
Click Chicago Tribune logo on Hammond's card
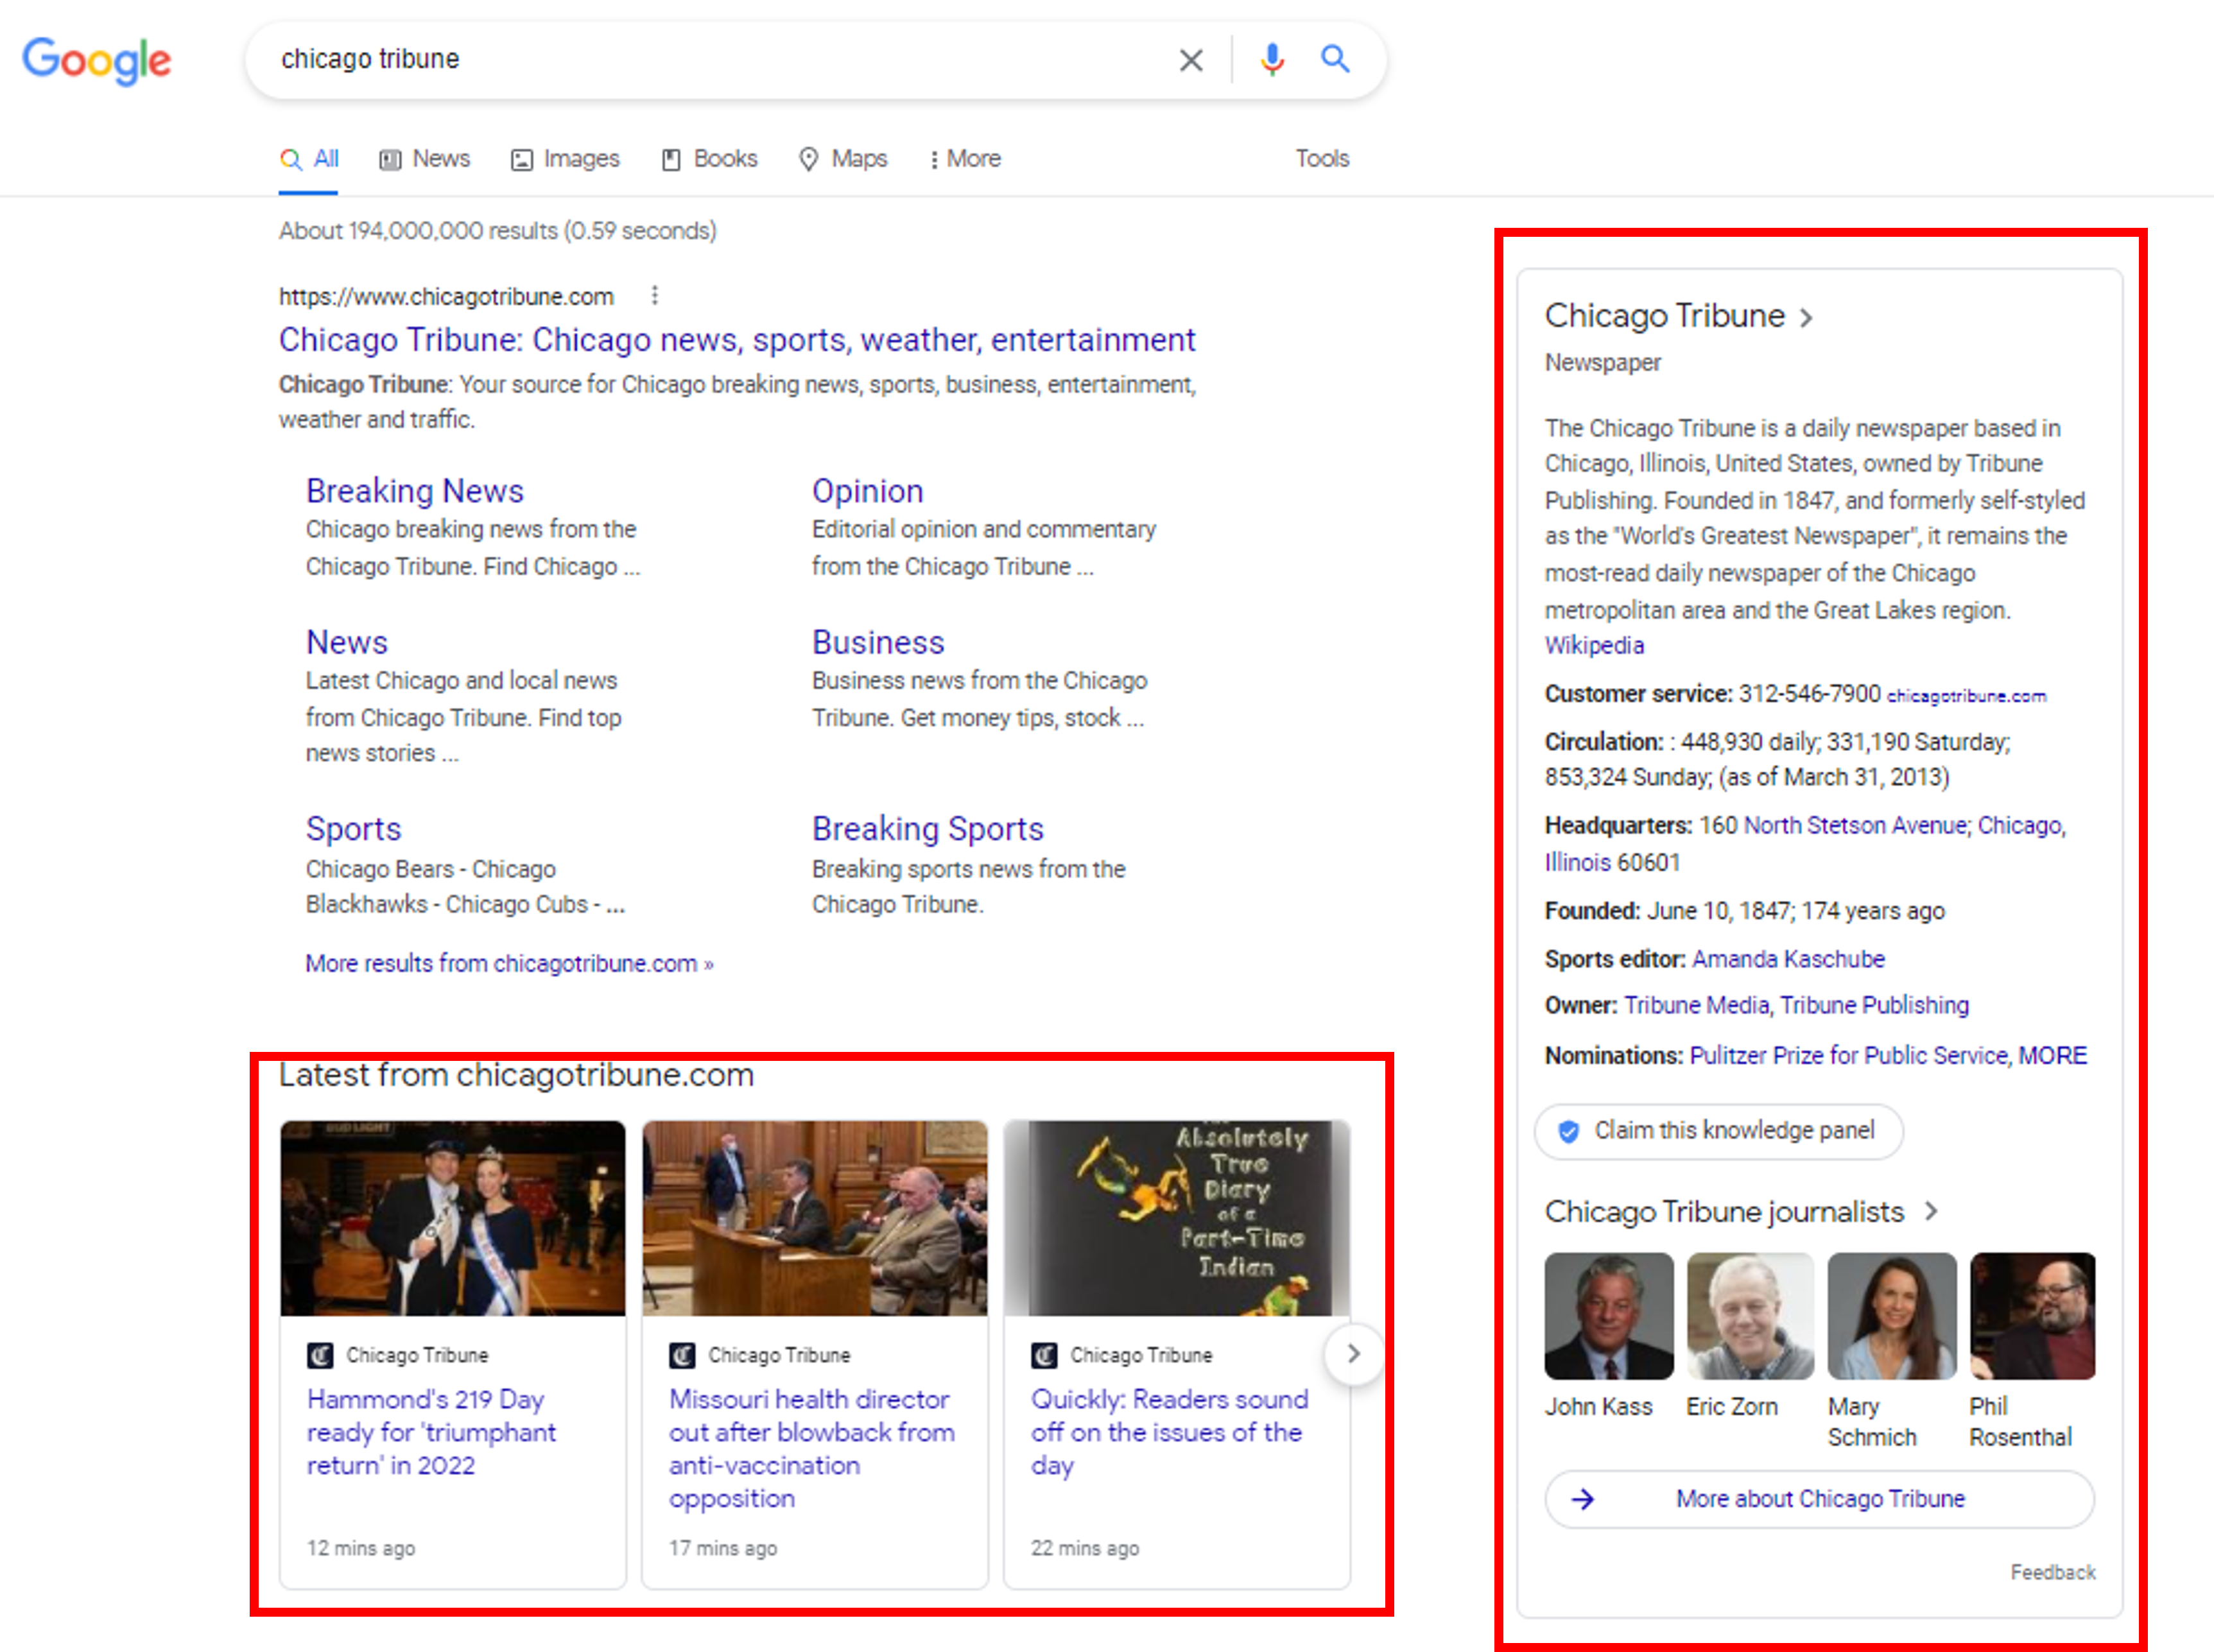click(x=320, y=1355)
